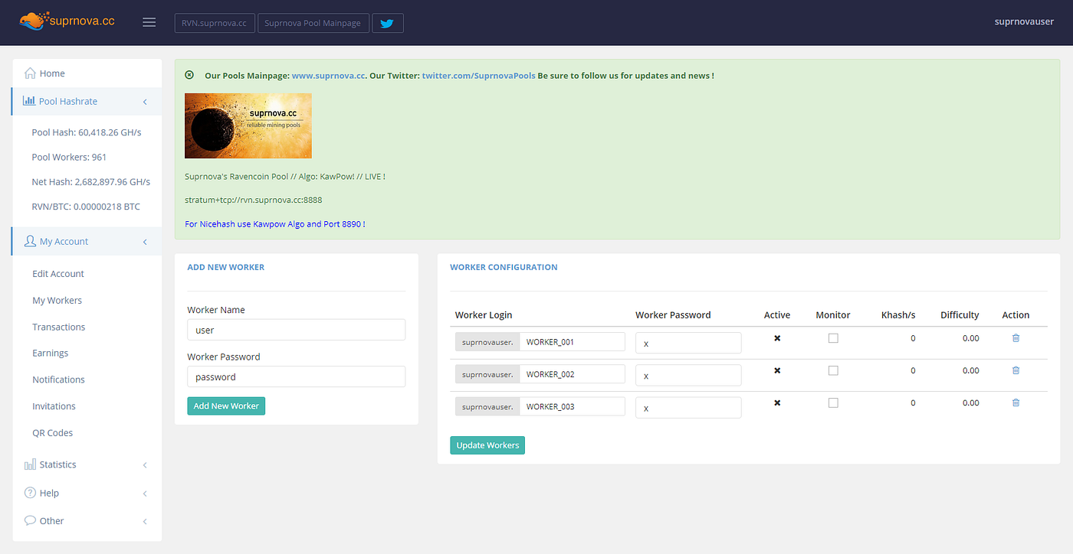Collapse the Pool Hashrate section chevron
Viewport: 1073px width, 554px height.
145,102
